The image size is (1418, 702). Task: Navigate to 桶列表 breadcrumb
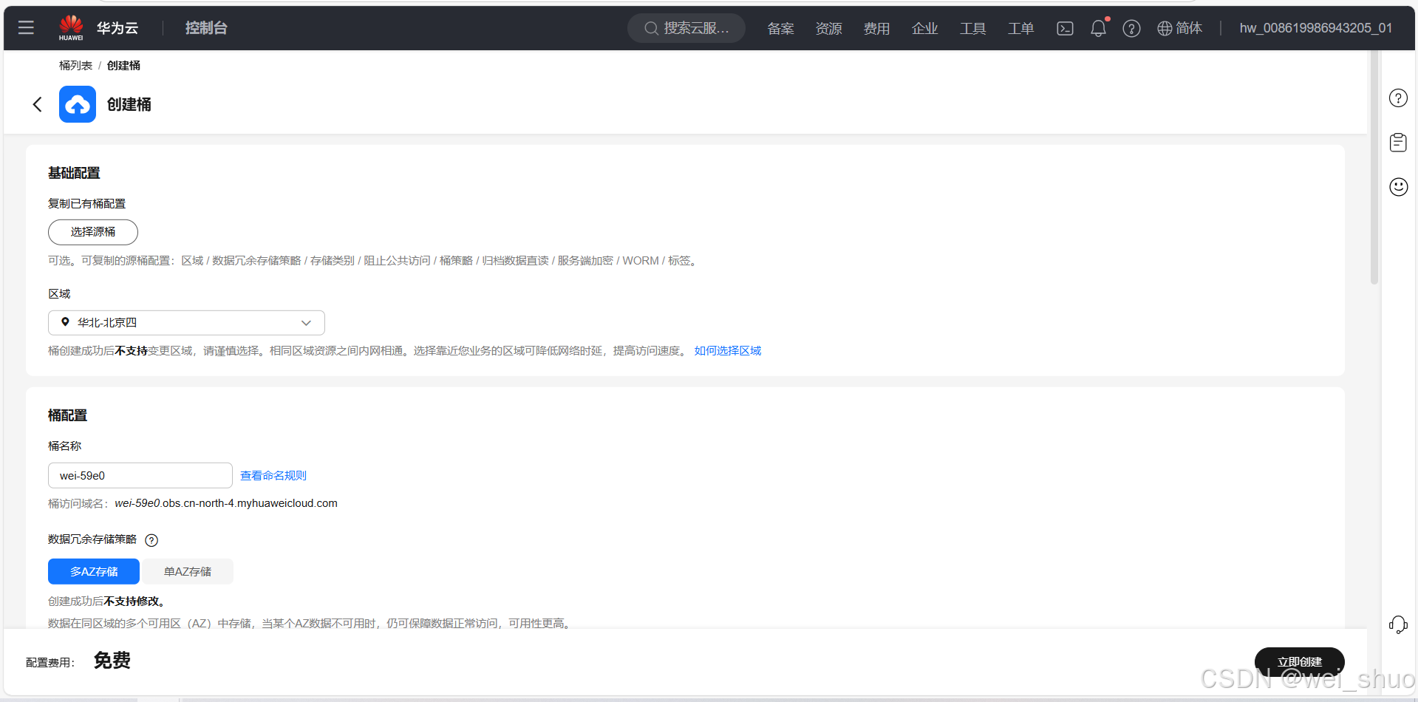click(75, 66)
